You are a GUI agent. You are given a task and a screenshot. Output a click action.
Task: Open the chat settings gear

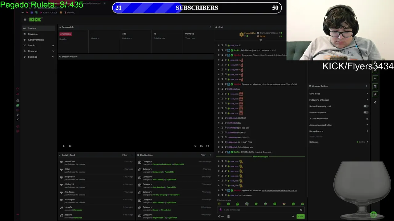[x=293, y=216]
